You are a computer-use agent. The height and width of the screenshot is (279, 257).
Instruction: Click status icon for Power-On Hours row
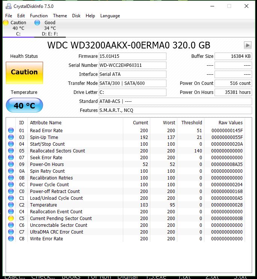[11, 164]
